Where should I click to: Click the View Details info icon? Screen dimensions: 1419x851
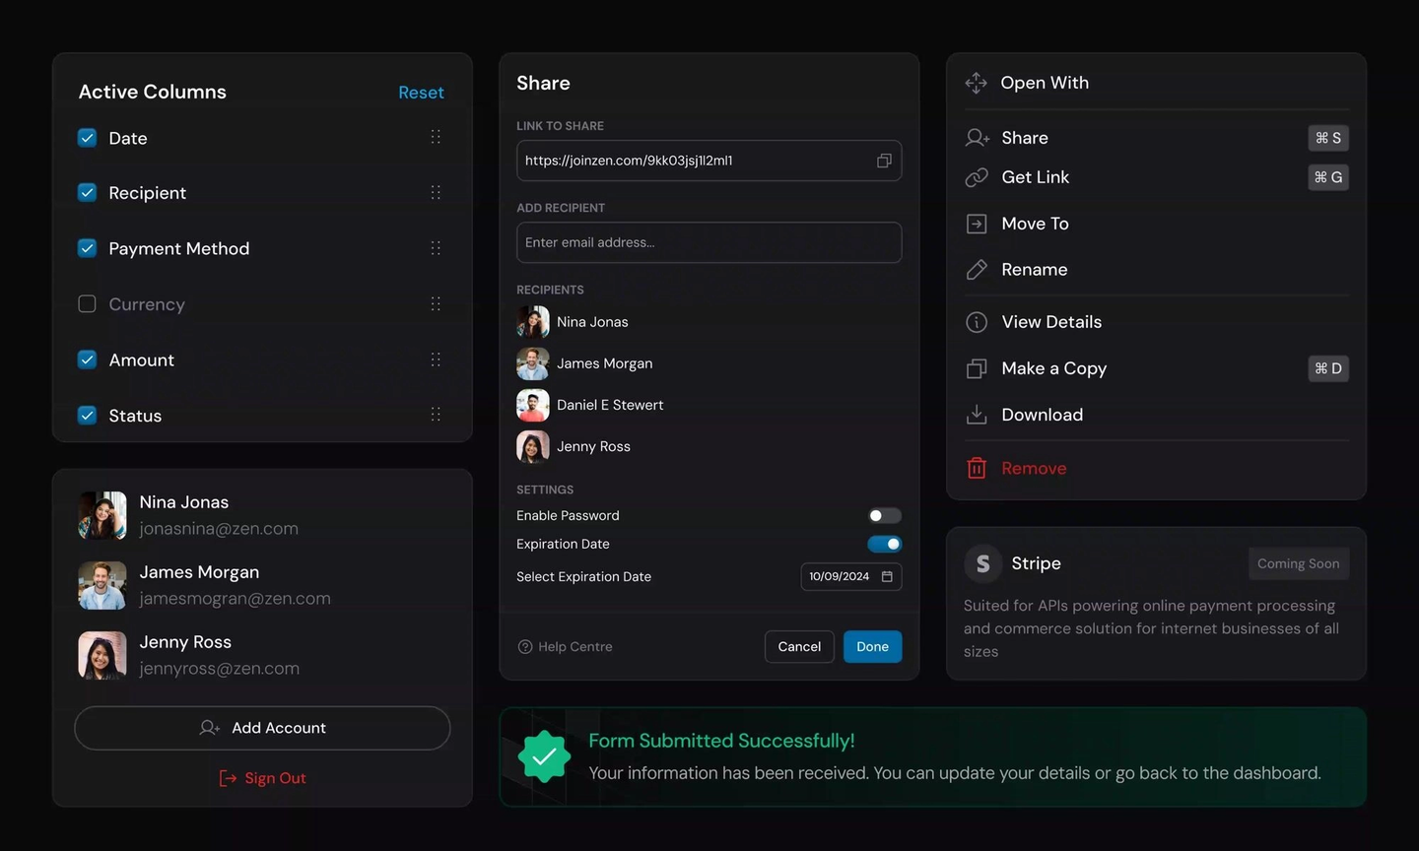coord(977,322)
